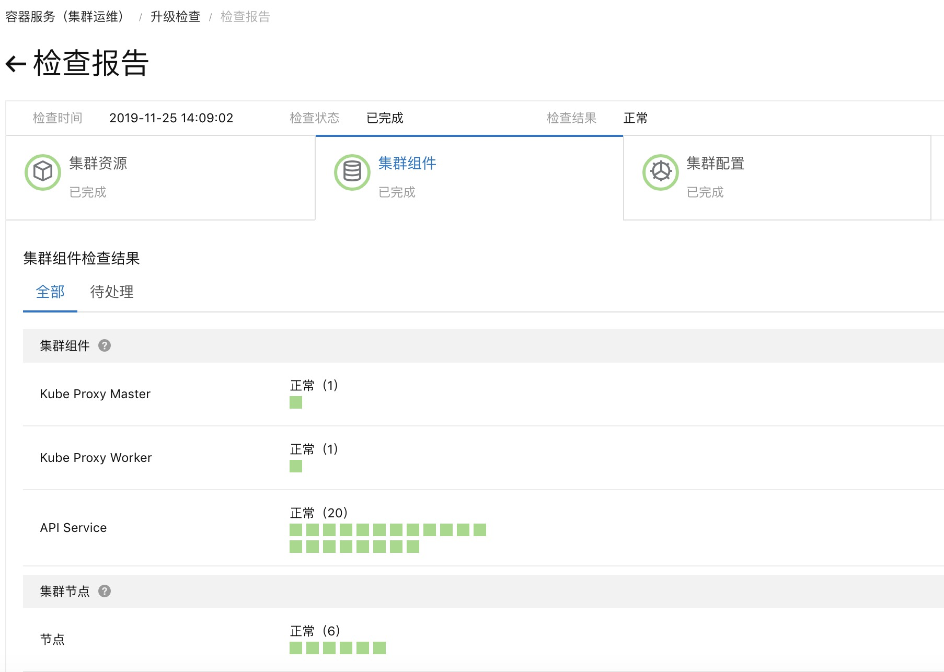Click the first green square under 节点

tap(296, 648)
